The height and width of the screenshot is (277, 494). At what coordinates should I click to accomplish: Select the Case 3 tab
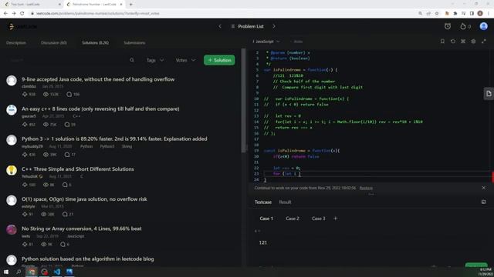[319, 219]
